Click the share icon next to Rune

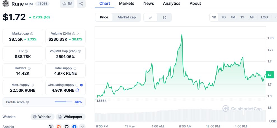pos(81,4)
